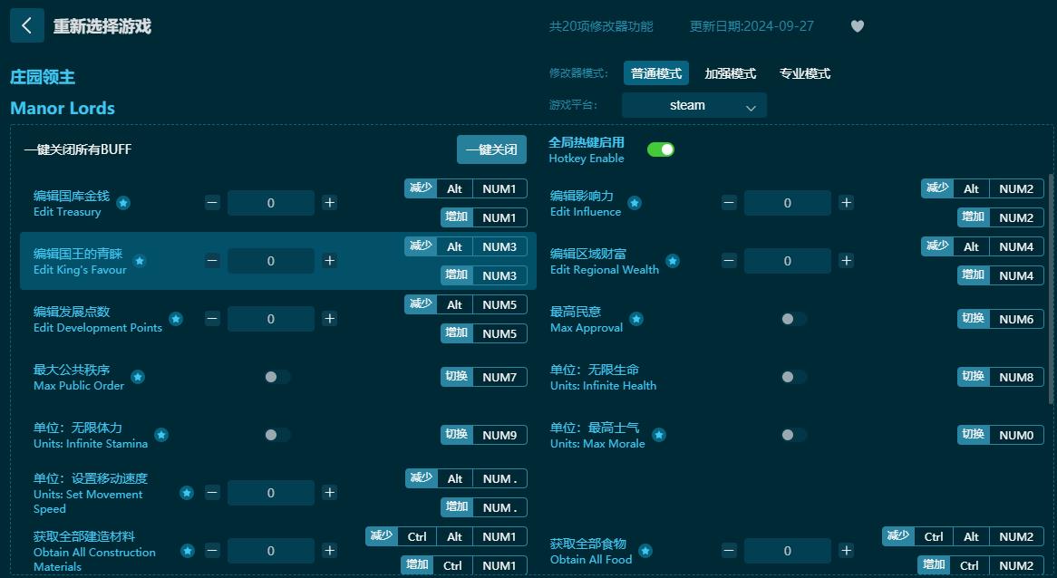The image size is (1057, 578).
Task: Enable the Units: Infinite Health toggle
Action: click(794, 378)
